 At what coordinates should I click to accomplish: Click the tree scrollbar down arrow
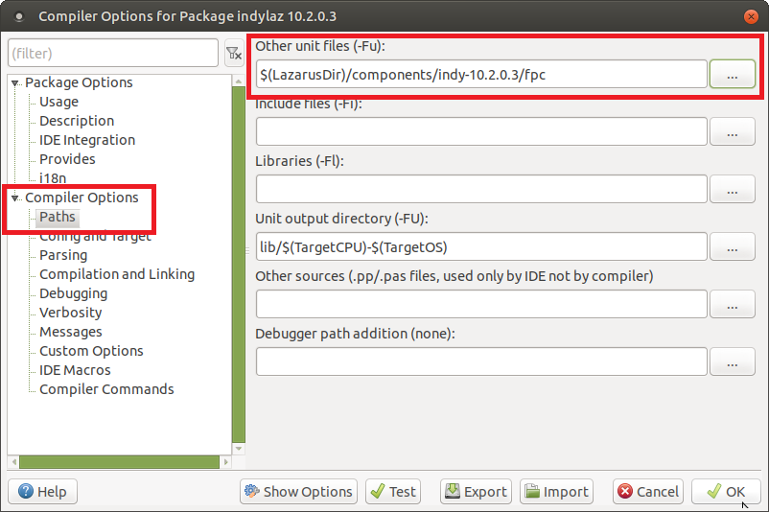(x=239, y=449)
